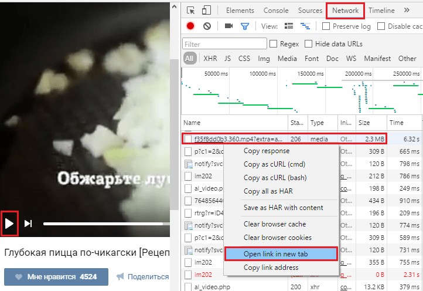The image size is (423, 291).
Task: Check the Hide data URLs option
Action: tap(308, 44)
